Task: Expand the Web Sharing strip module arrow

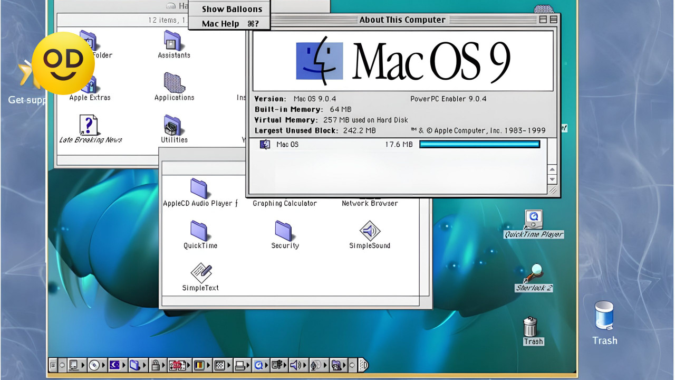Action: coord(345,365)
